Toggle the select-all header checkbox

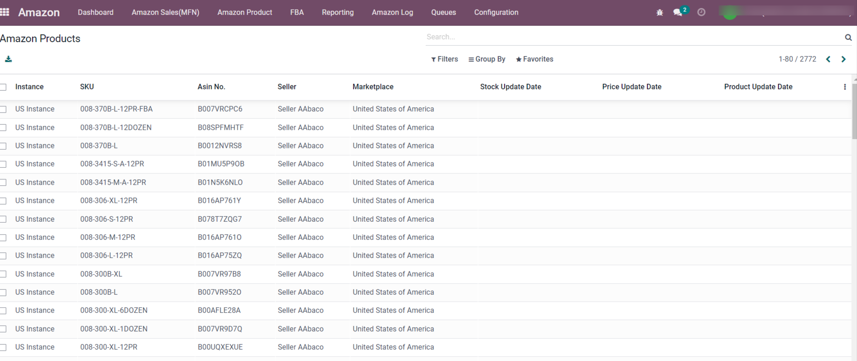[4, 87]
